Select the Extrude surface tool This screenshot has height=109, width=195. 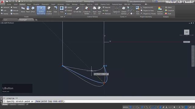14,11
